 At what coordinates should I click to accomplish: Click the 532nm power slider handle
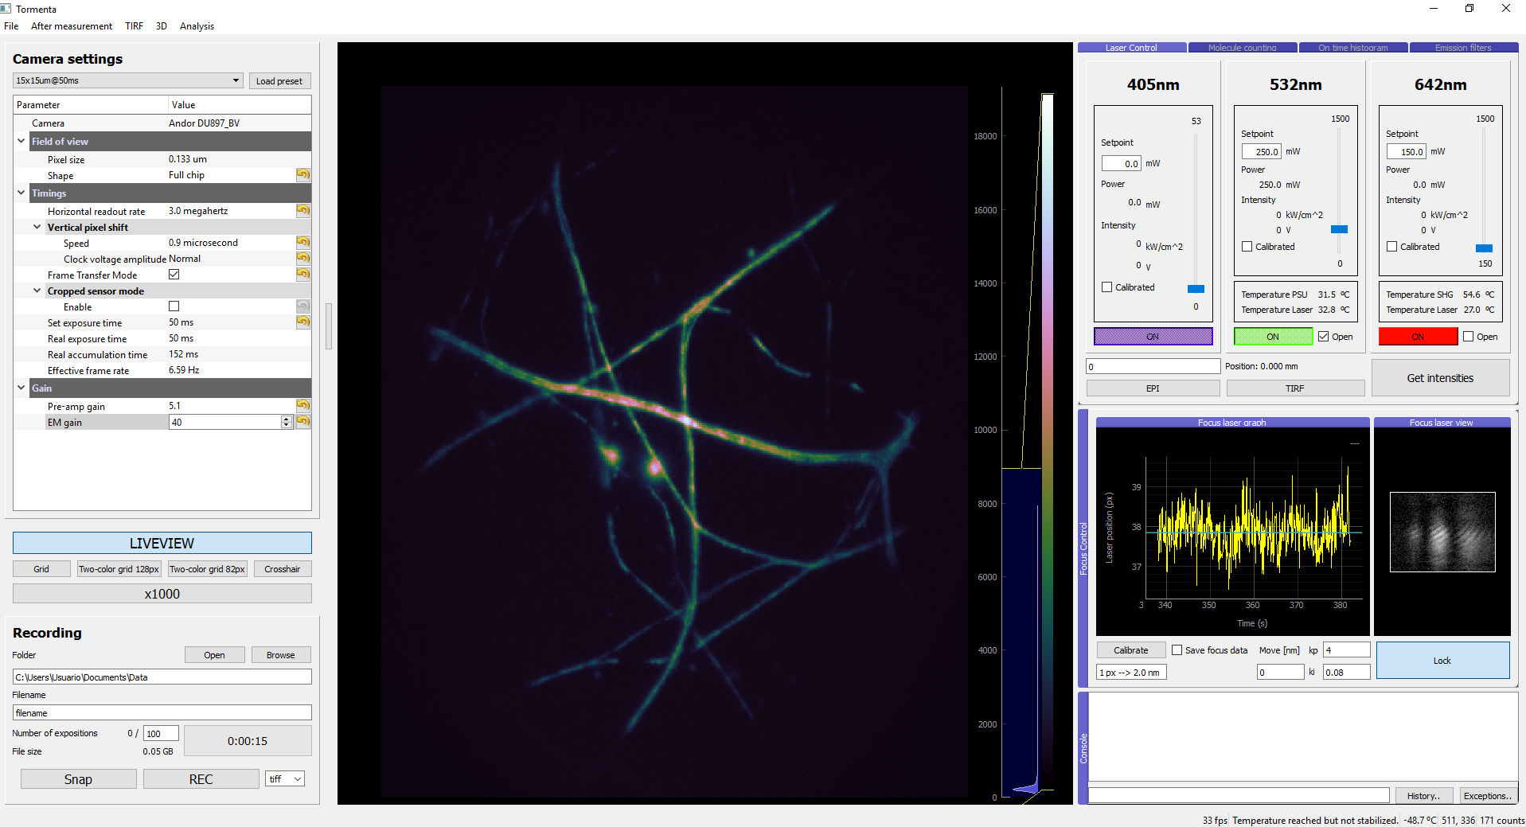pyautogui.click(x=1340, y=229)
